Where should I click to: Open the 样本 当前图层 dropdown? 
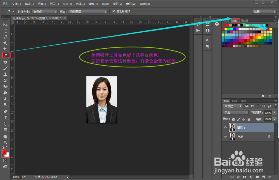pyautogui.click(x=88, y=11)
